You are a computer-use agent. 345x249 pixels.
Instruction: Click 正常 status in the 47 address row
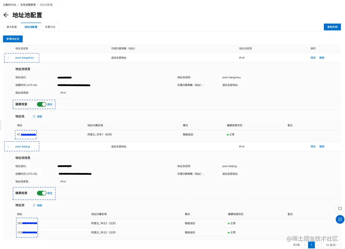click(231, 134)
